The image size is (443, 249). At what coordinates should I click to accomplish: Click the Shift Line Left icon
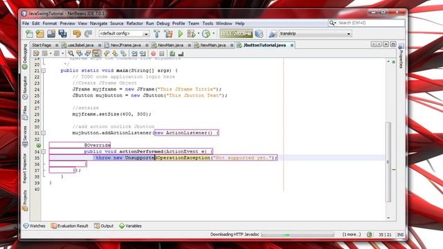(x=134, y=53)
